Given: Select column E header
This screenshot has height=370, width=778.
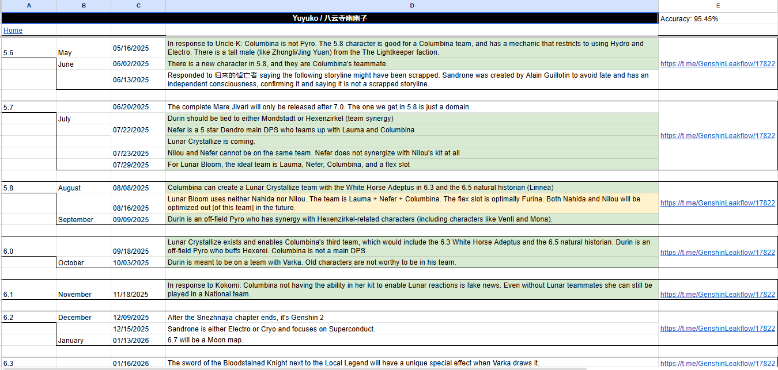Looking at the screenshot, I should point(718,6).
